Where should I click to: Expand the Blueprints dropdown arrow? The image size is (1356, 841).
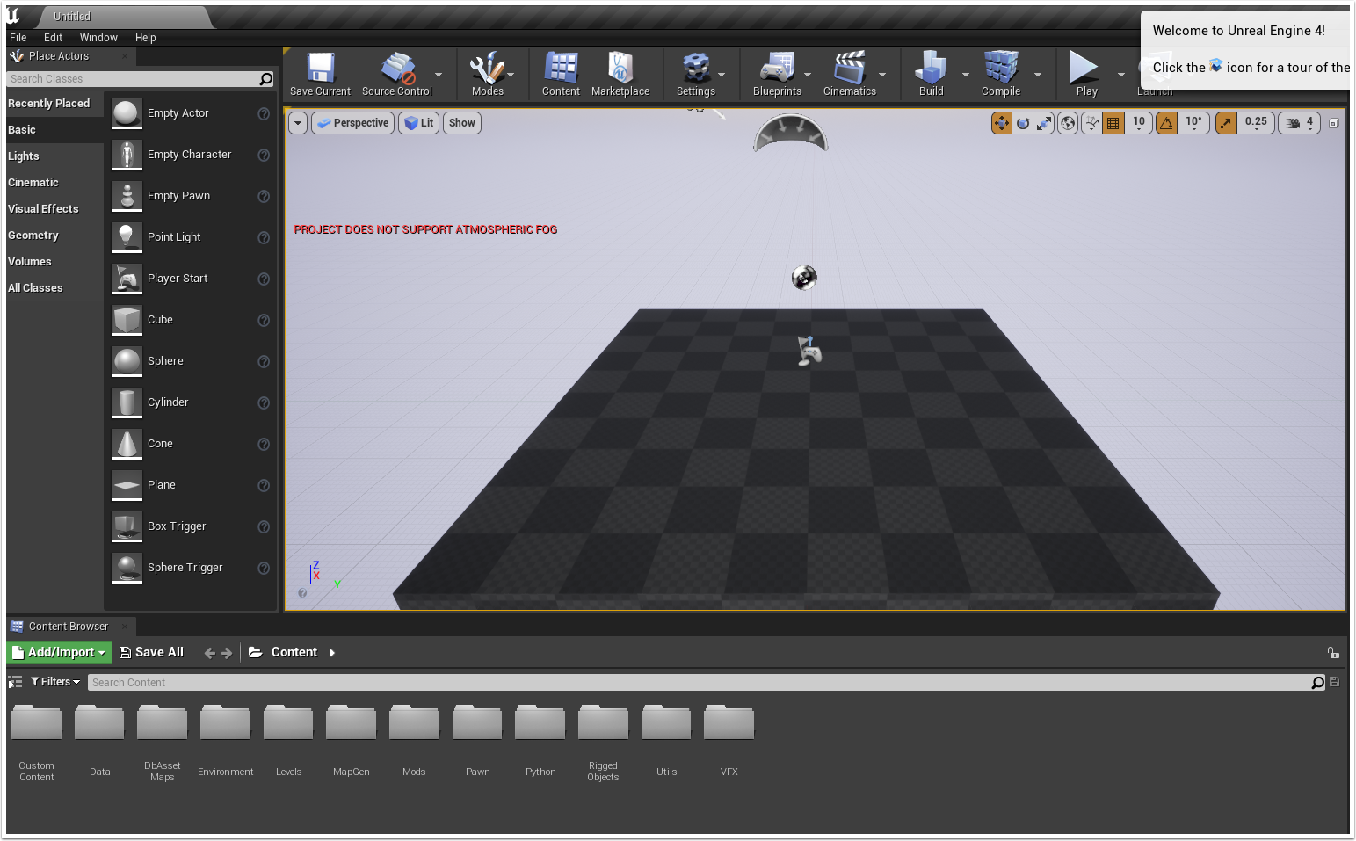(808, 75)
